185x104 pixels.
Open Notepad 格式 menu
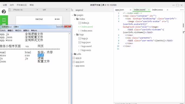[18, 31]
